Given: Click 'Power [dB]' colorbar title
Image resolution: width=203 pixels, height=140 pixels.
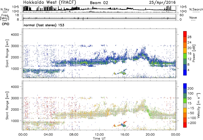Looking at the screenshot, I should (x=194, y=53).
